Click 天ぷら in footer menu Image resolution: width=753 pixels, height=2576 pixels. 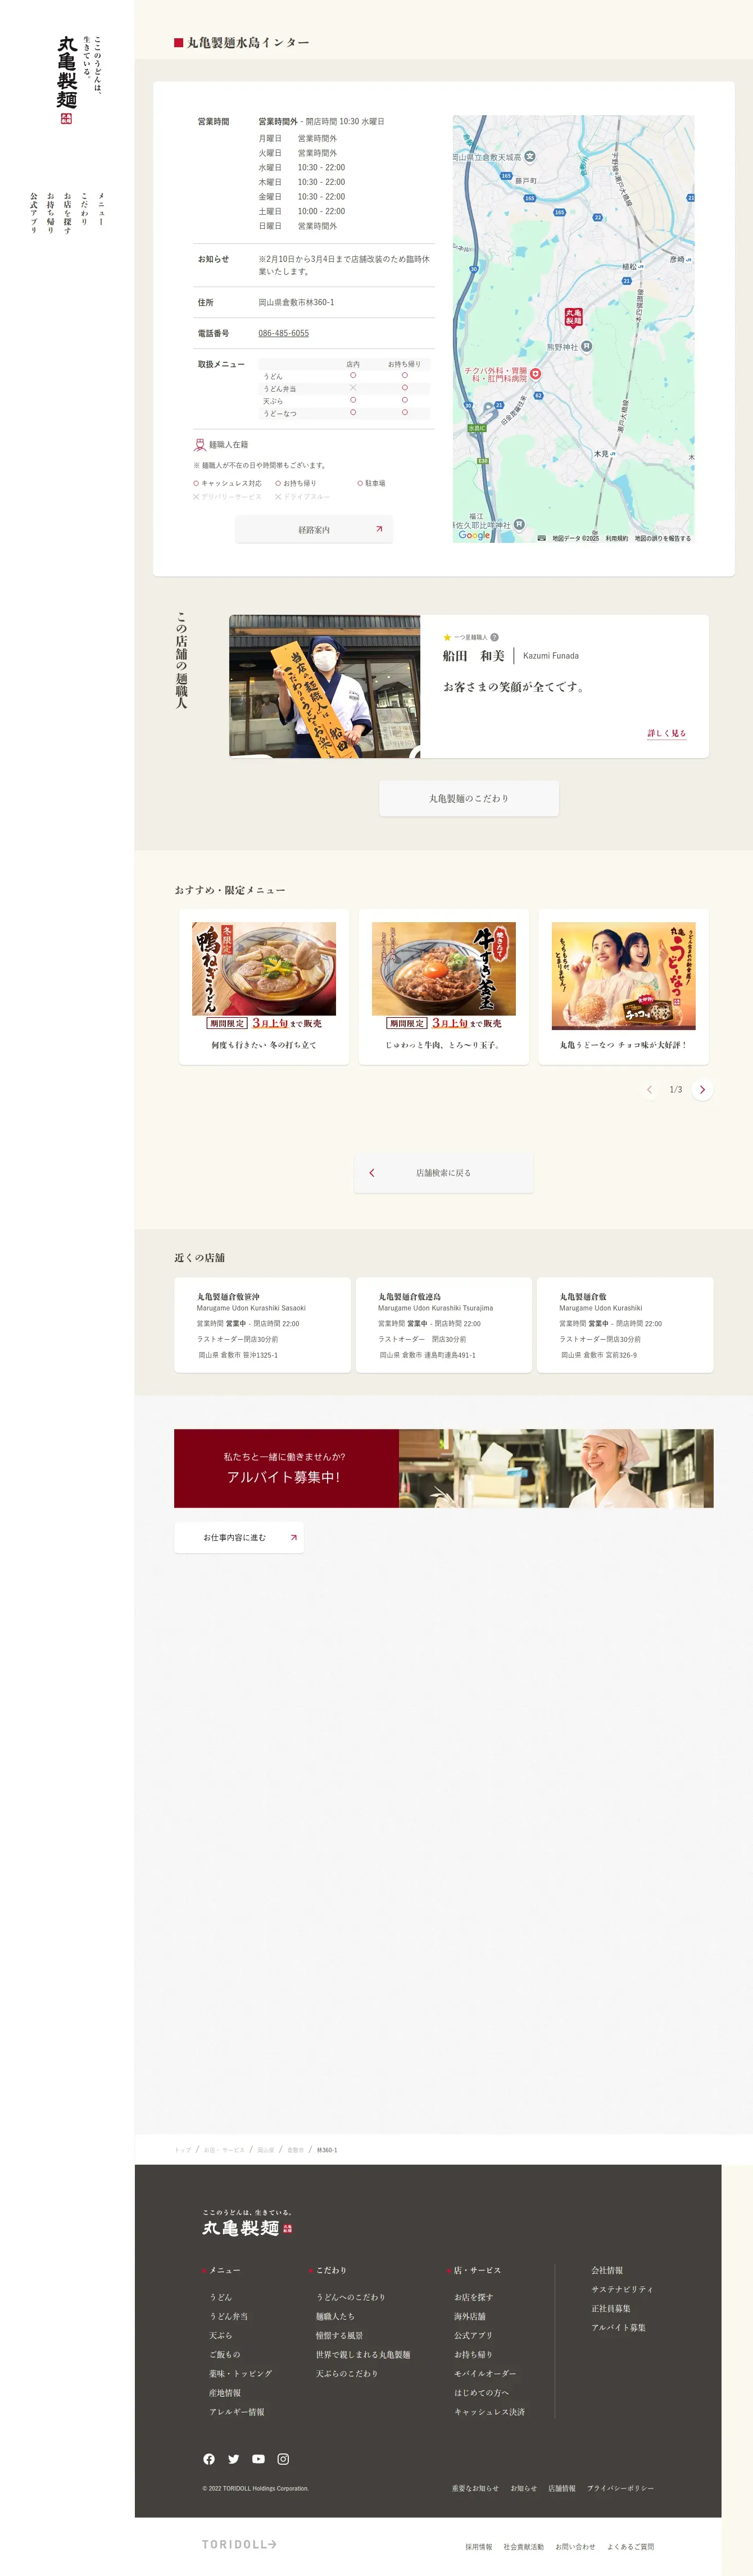coord(221,2335)
